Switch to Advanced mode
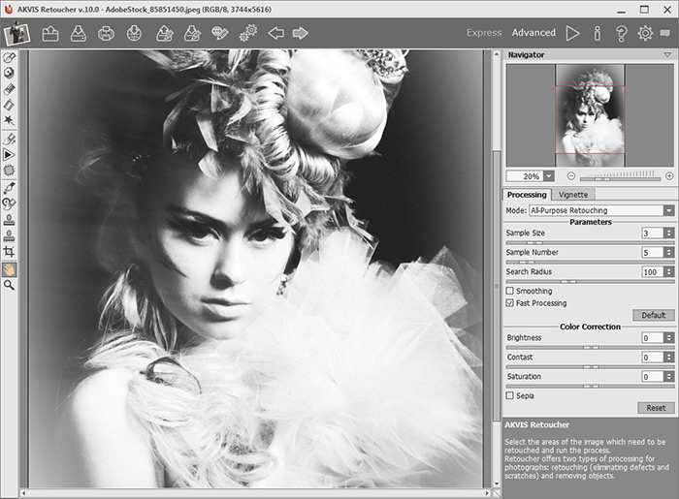This screenshot has width=679, height=499. (x=533, y=33)
